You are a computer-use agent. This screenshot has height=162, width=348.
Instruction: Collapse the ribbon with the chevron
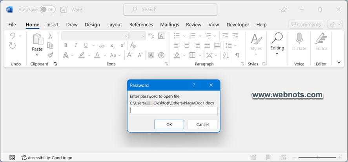click(339, 62)
